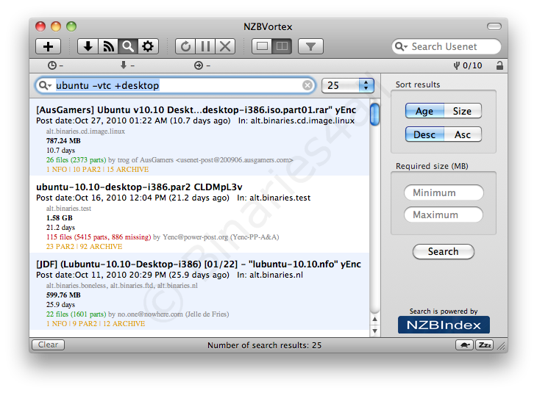Sort results by Age

[x=424, y=111]
